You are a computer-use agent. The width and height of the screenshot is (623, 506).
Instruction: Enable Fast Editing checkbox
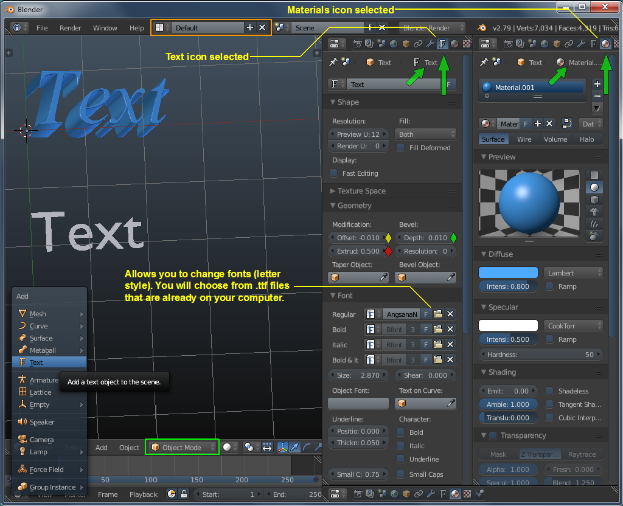tap(333, 173)
